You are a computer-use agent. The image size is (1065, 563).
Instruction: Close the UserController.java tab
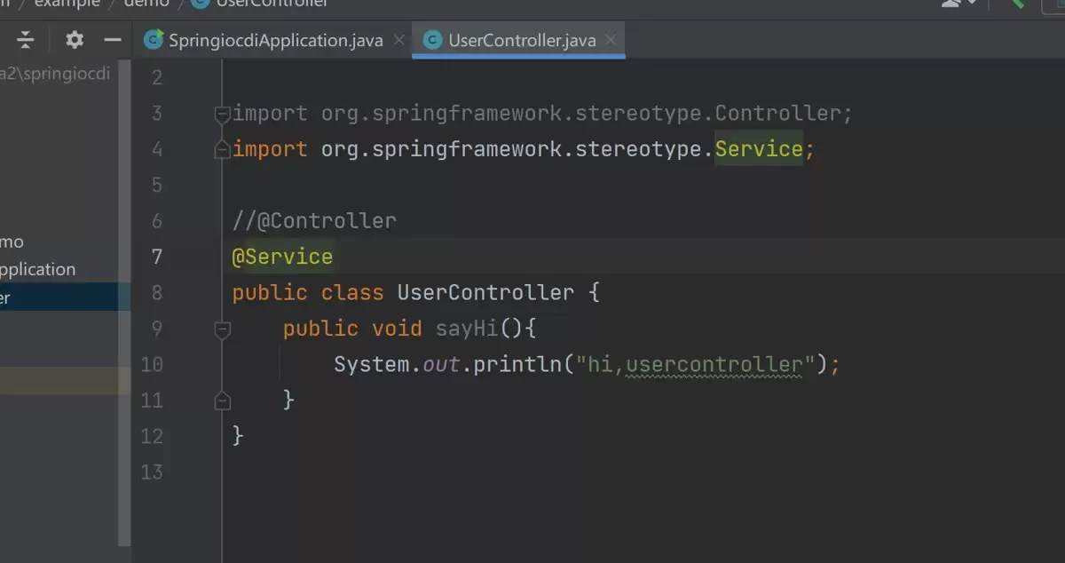[611, 40]
